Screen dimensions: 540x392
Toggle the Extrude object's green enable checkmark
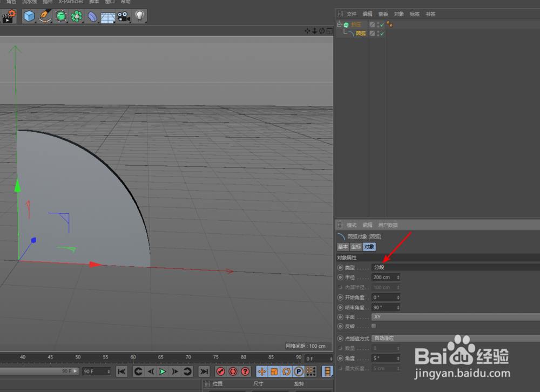pos(382,25)
